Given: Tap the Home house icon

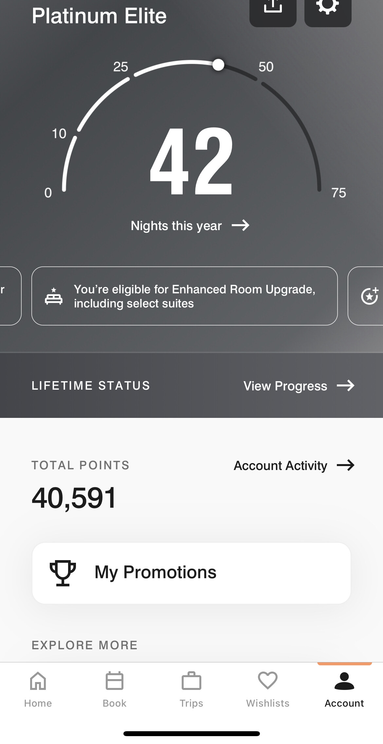Looking at the screenshot, I should [x=38, y=681].
